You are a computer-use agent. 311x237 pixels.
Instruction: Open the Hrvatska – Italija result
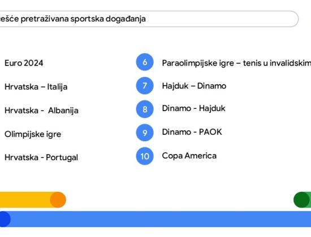pos(36,87)
